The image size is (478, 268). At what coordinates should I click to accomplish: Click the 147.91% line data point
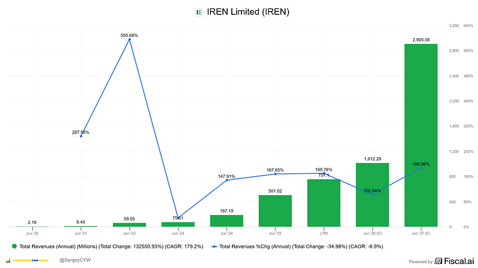coord(227,180)
